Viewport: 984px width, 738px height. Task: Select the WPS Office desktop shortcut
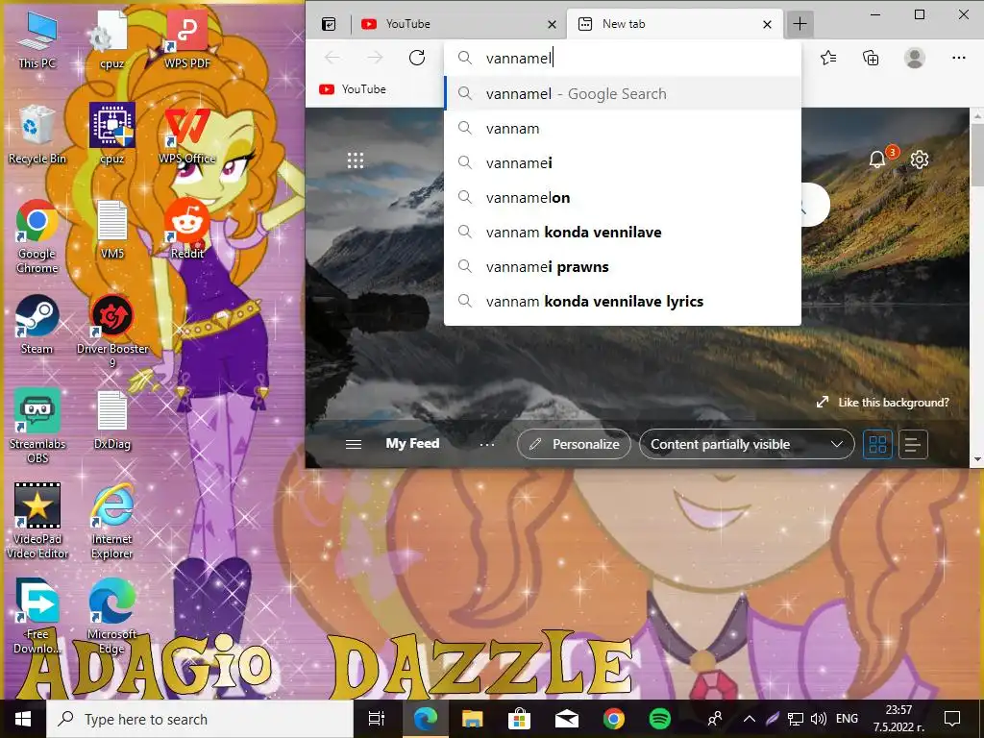pos(187,135)
